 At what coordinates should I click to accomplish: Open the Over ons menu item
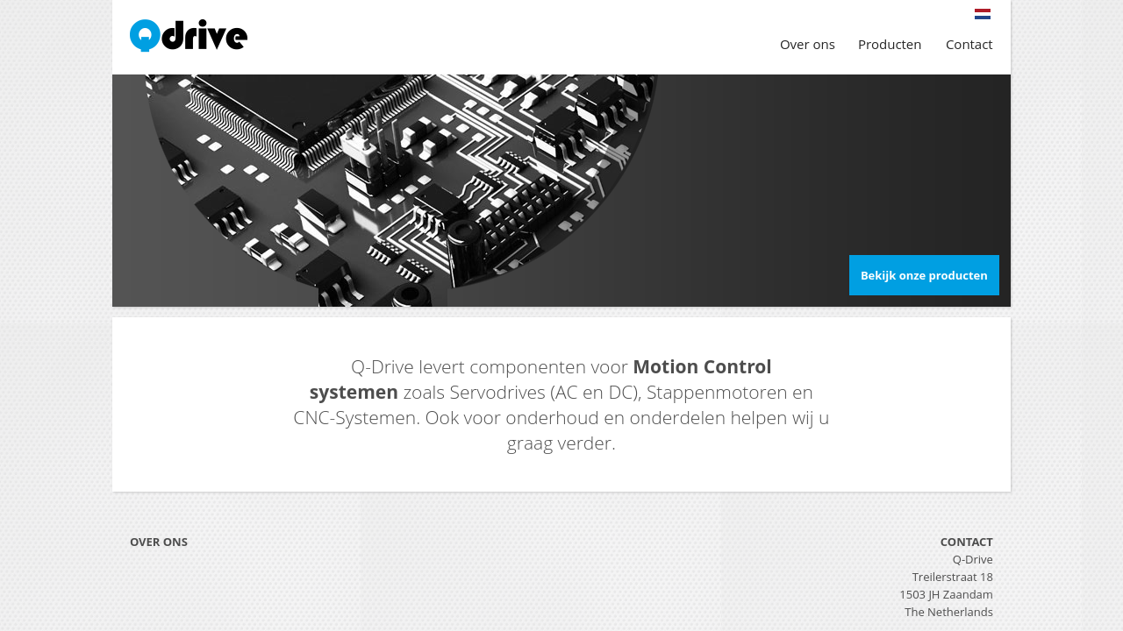807,44
